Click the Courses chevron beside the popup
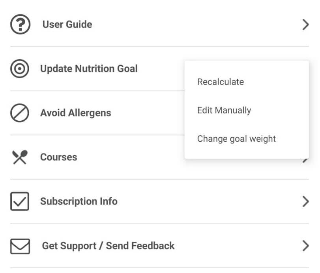The image size is (320, 273). coord(305,160)
